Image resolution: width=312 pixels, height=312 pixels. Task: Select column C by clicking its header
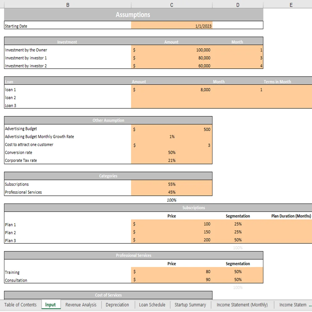(172, 5)
